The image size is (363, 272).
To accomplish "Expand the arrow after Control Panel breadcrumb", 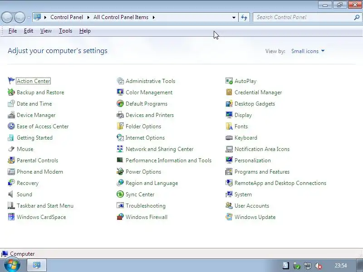I will coord(88,17).
